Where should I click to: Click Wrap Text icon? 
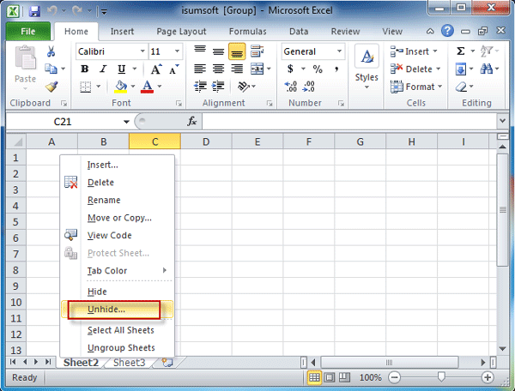pos(257,51)
